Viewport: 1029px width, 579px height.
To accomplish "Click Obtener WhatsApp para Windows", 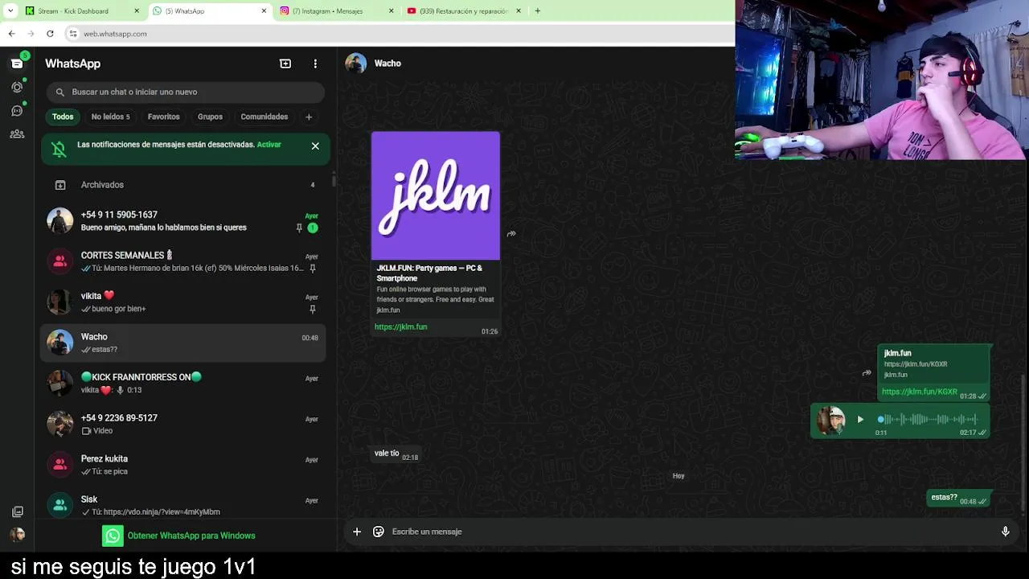I will click(179, 536).
